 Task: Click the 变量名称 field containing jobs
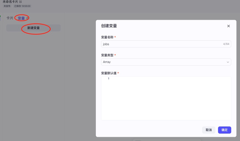(166, 44)
